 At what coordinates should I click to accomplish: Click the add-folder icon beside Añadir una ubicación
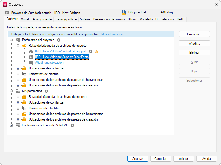point(31,63)
